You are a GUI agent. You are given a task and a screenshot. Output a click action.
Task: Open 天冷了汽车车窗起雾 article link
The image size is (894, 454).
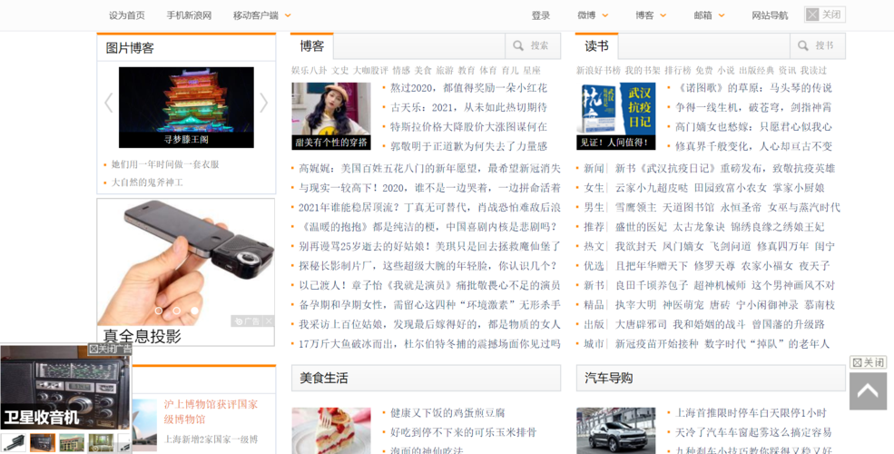click(753, 432)
